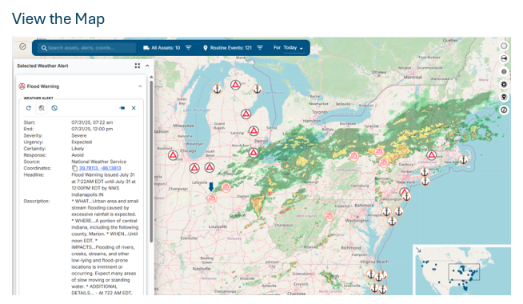Viewport: 523px width, 304px height.
Task: Click the truck icon for All Assets
Action: (146, 48)
